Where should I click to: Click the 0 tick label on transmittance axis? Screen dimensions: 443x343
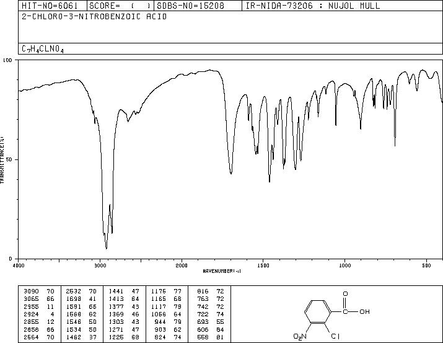(x=11, y=259)
